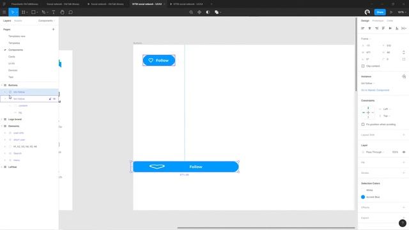
Task: Select the Move tool in toolbar
Action: [12, 12]
